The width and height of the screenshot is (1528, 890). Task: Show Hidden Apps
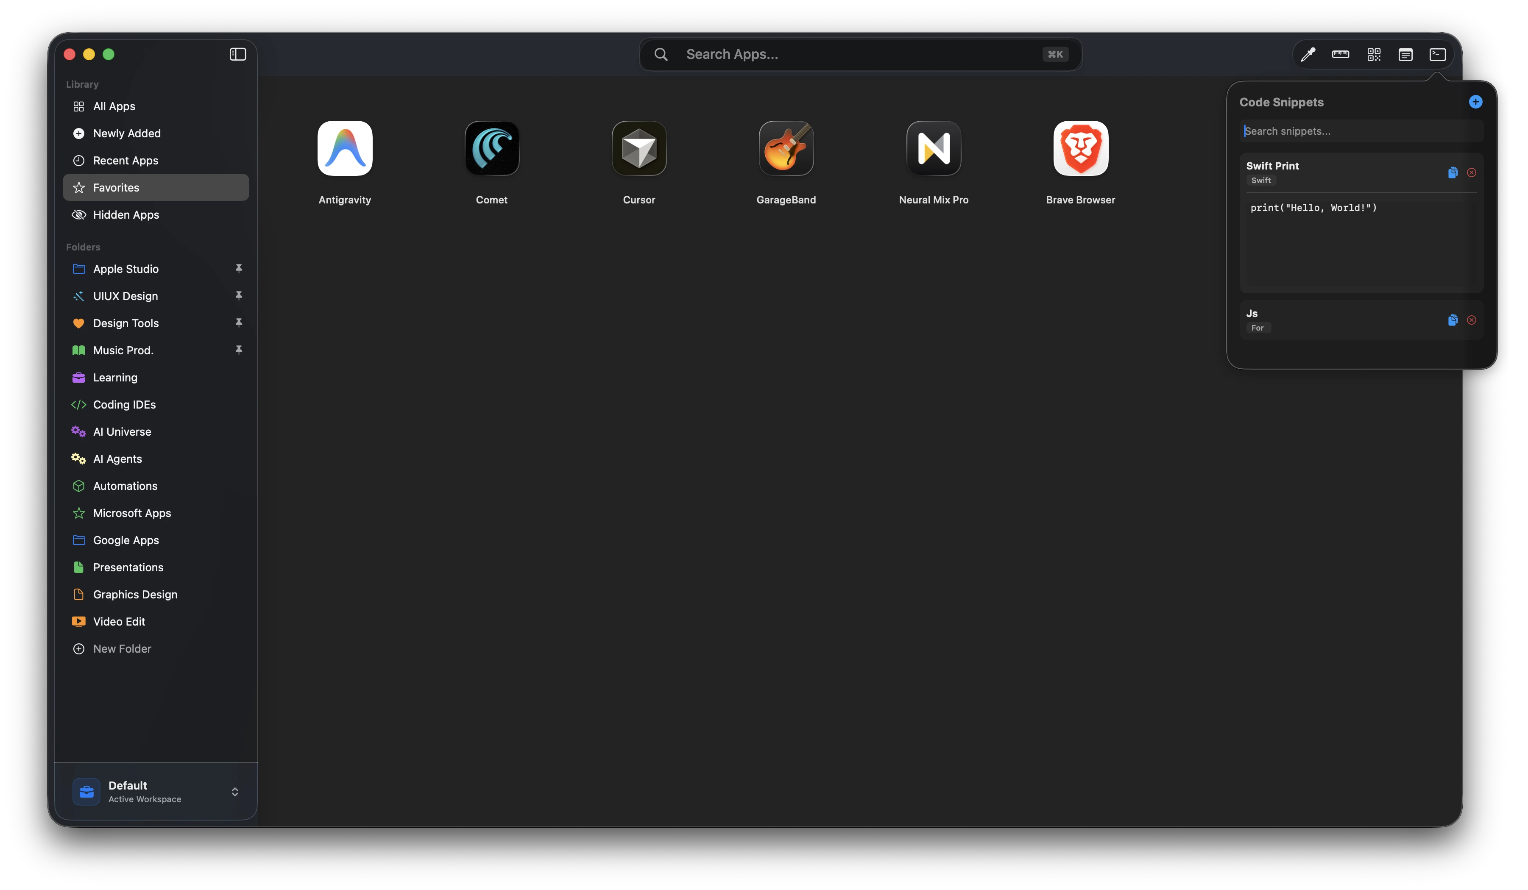156,214
